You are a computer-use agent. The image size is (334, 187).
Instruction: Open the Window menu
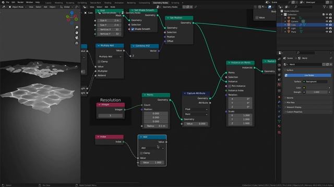tap(29, 2)
